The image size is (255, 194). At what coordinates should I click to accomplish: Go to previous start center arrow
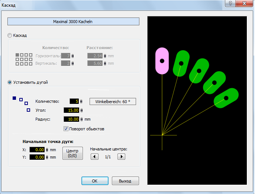[x=94, y=157]
